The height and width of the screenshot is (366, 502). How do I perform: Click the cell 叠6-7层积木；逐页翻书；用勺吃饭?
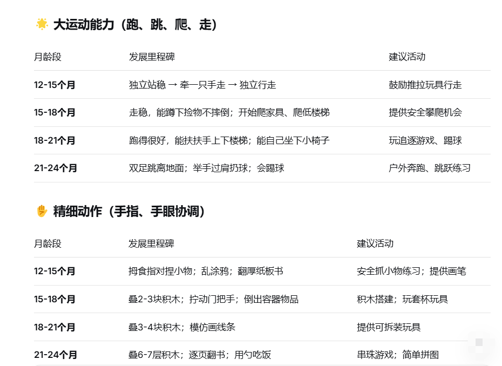(x=200, y=355)
